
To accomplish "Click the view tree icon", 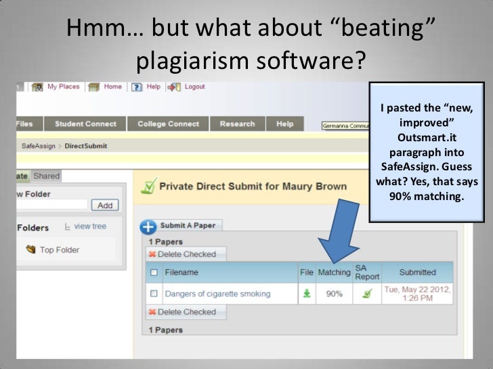I will click(67, 226).
